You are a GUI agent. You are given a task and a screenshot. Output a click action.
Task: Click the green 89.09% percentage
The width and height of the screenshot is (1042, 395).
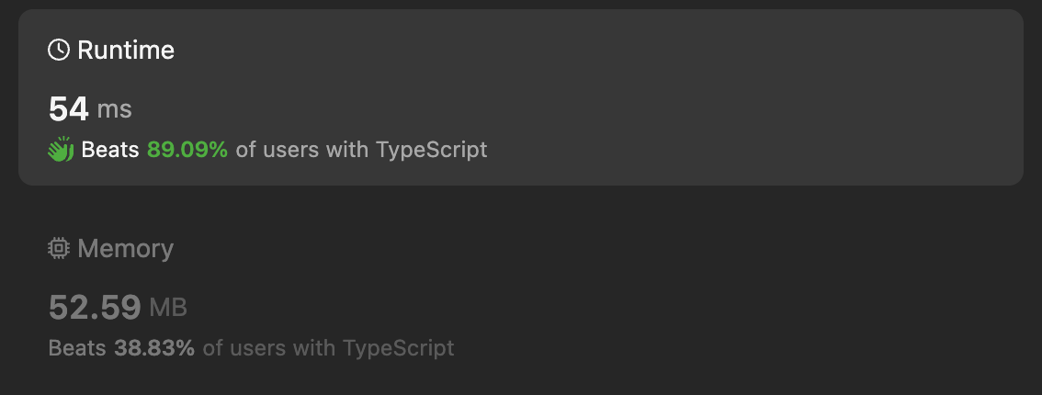pyautogui.click(x=187, y=150)
